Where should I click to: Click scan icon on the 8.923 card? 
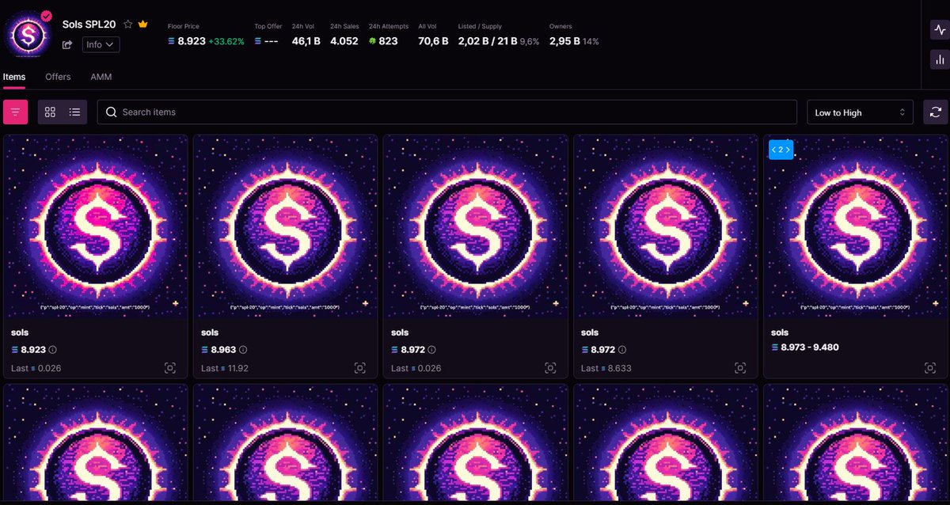pos(170,368)
